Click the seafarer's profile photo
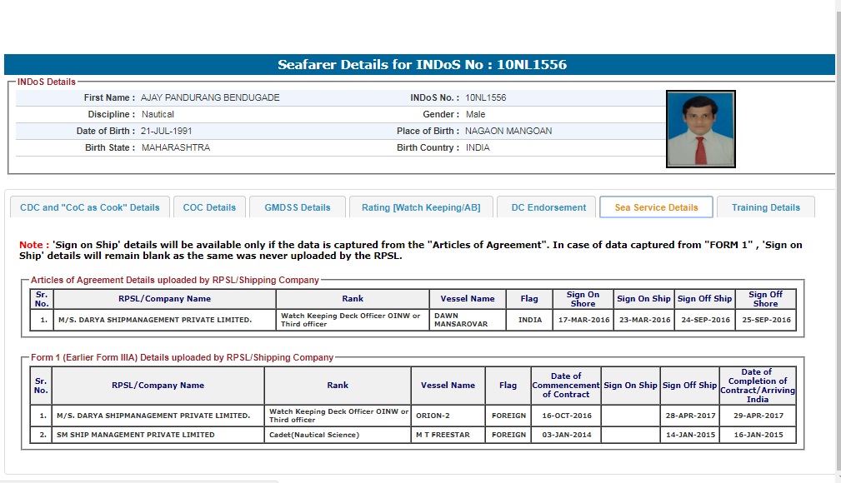The height and width of the screenshot is (483, 841). (x=700, y=129)
